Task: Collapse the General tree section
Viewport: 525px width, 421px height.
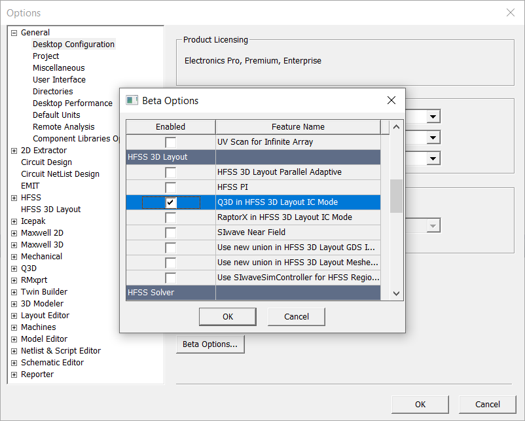Action: click(x=14, y=32)
